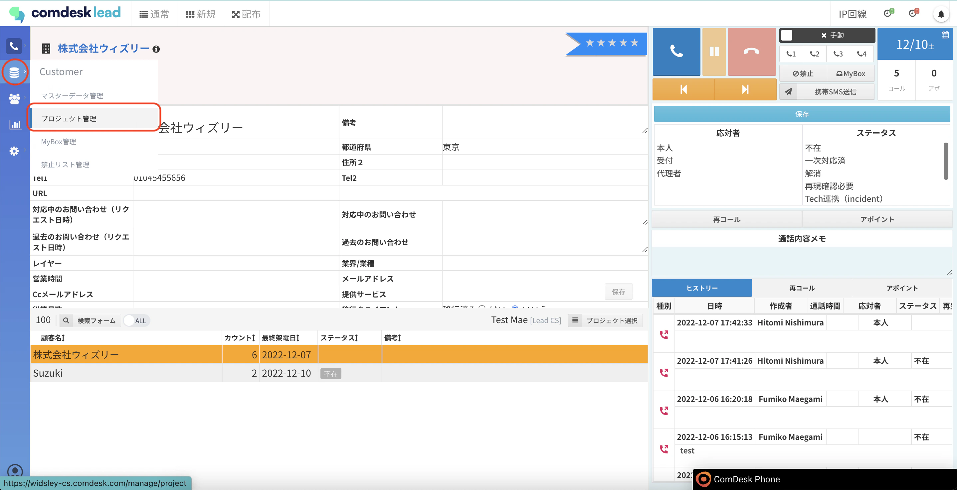Sort by 備考 column in customer list
Viewport: 957px width, 490px height.
392,338
